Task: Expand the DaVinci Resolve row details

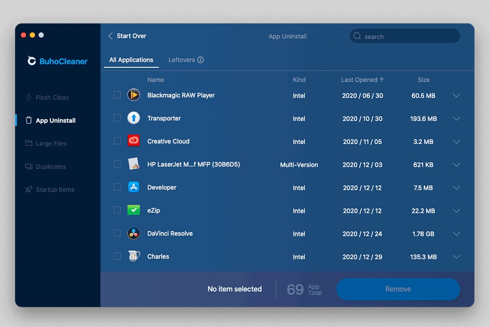Action: click(456, 233)
